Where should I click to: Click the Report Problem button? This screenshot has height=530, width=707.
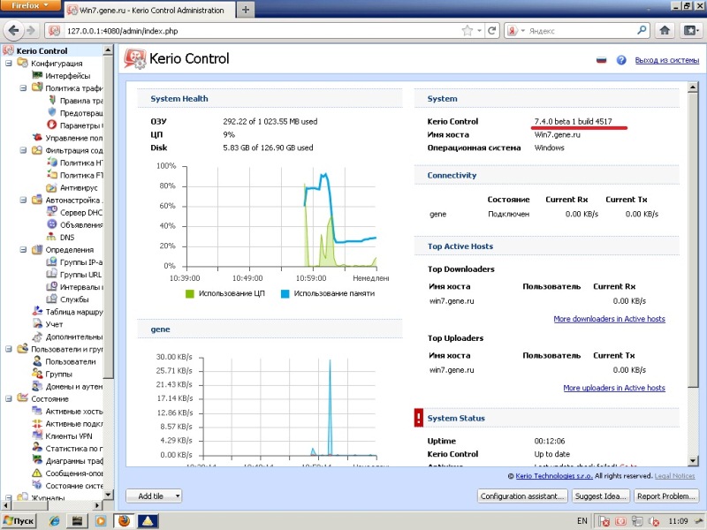tap(666, 496)
